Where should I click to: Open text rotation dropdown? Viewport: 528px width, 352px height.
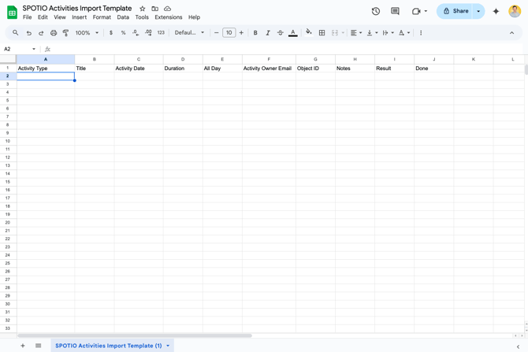coord(404,32)
